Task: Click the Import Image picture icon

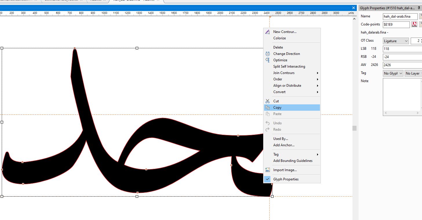Action: (x=268, y=170)
